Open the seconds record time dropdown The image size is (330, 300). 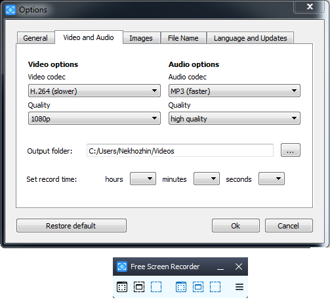pyautogui.click(x=272, y=179)
